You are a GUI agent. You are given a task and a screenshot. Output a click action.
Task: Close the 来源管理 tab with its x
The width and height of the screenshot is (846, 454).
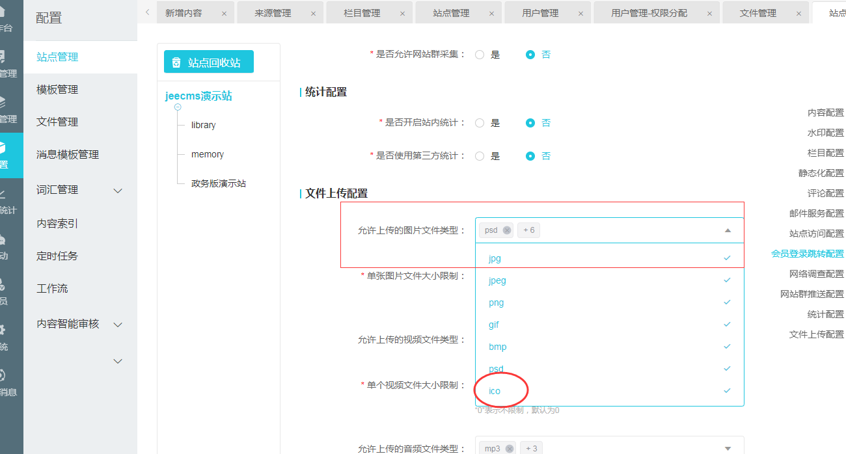[313, 13]
